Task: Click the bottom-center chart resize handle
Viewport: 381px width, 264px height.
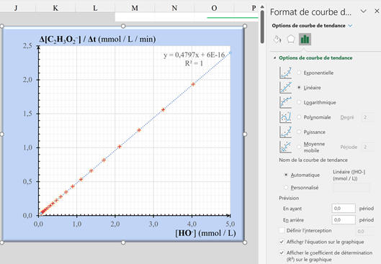Action: pos(123,242)
